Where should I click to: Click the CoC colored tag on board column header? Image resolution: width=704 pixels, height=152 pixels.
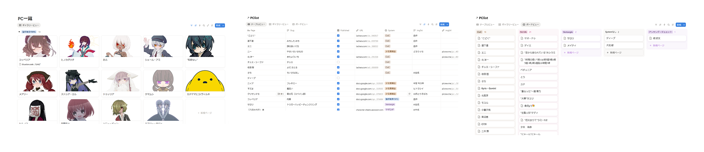click(x=479, y=32)
